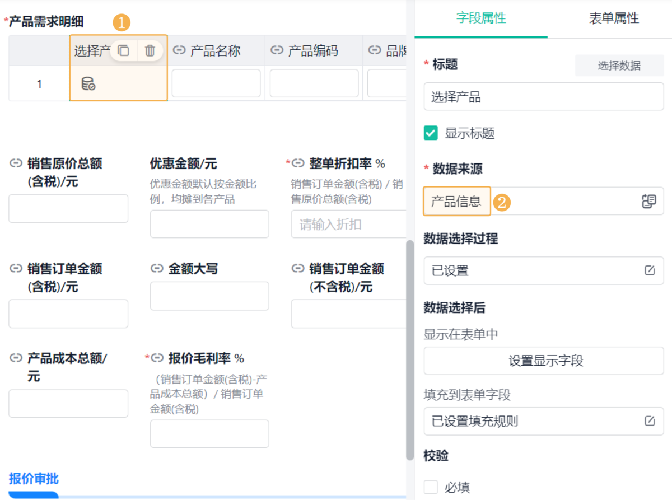This screenshot has height=500, width=672.
Task: Switch to the 表单属性 tab
Action: (614, 18)
